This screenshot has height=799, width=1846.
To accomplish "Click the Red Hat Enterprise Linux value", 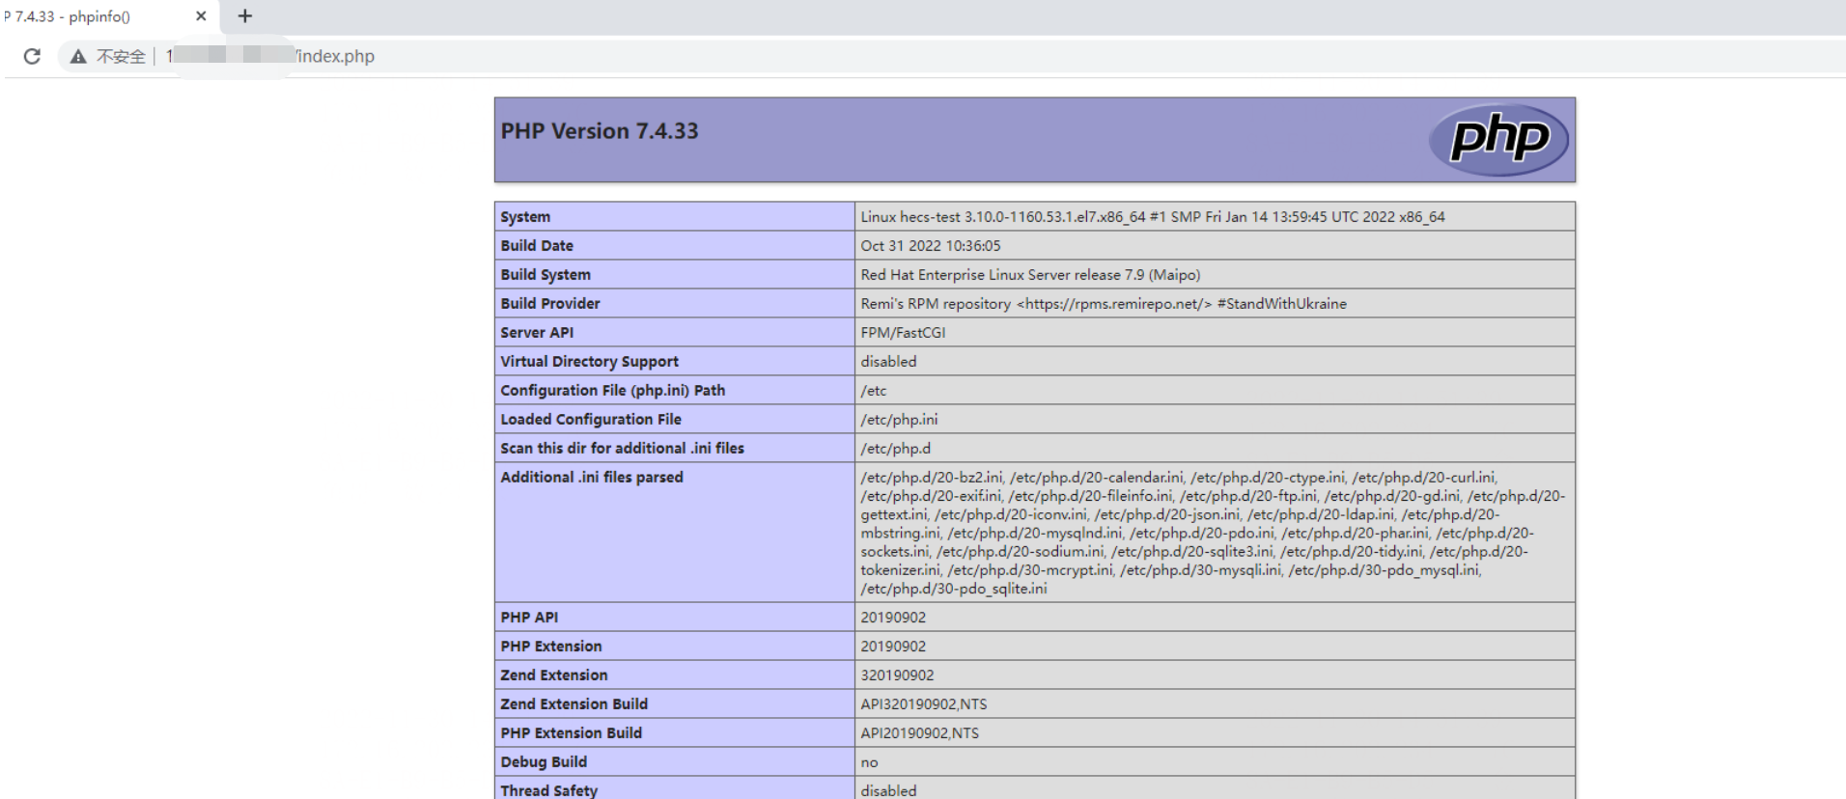I will [1030, 275].
